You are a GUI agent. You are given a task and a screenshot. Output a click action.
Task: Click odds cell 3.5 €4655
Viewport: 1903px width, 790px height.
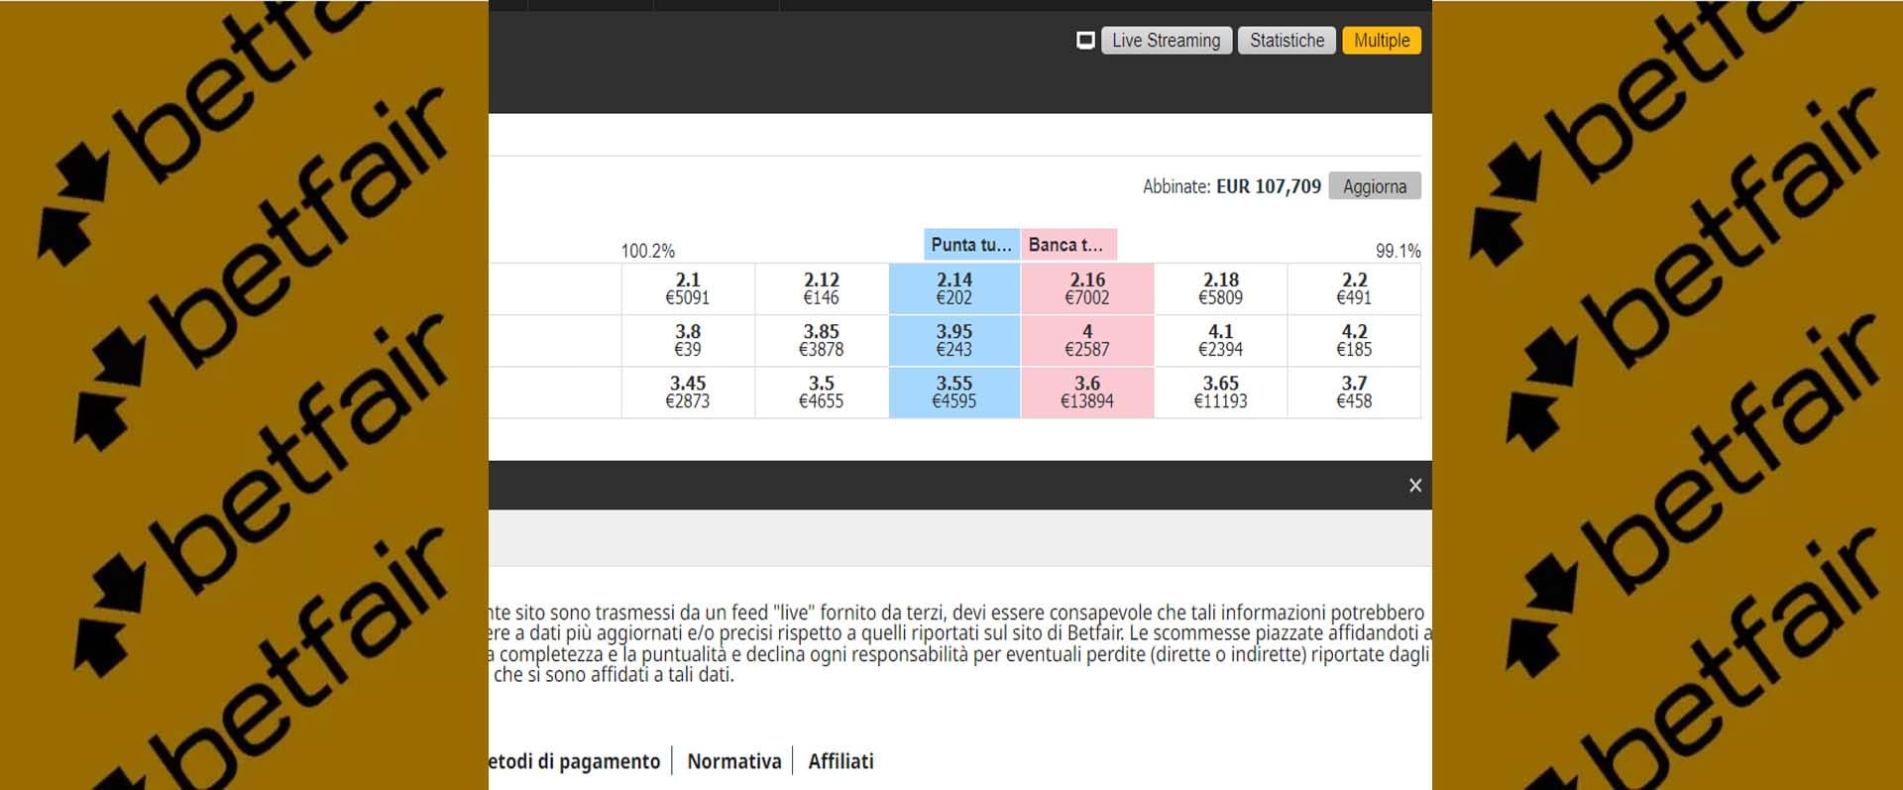click(x=822, y=393)
